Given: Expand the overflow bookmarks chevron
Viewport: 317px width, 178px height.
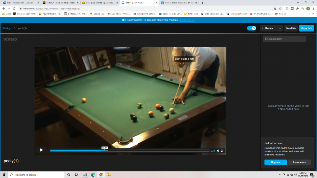Looking at the screenshot, I should click(313, 14).
